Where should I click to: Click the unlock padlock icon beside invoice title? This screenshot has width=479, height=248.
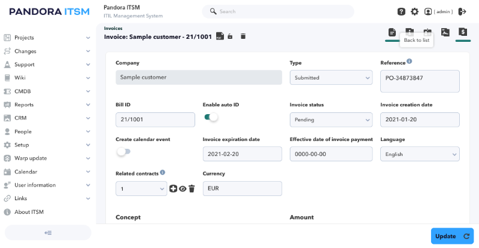coord(231,36)
